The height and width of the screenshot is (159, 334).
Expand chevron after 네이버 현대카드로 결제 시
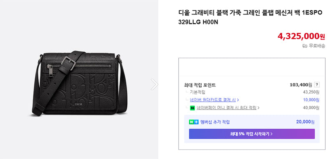238,100
